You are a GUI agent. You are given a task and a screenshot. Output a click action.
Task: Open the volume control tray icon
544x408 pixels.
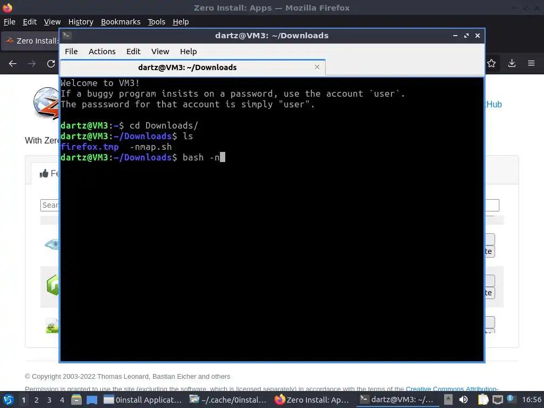pyautogui.click(x=463, y=399)
